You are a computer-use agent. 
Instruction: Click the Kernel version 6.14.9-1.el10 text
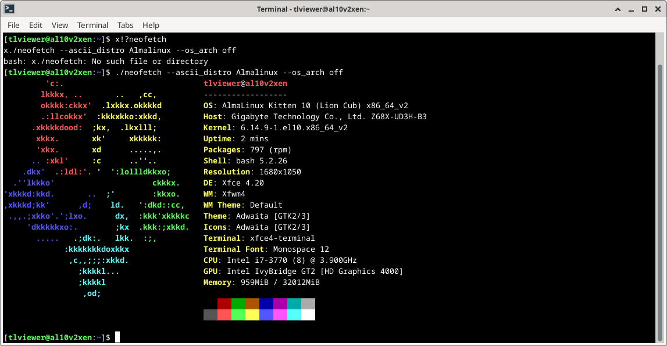coord(294,128)
